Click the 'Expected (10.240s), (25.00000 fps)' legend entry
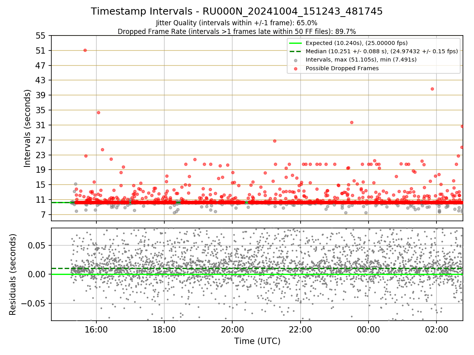The image size is (474, 355). 357,43
